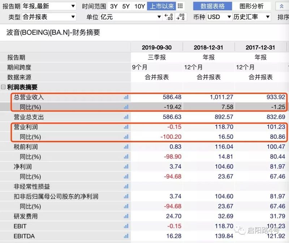
Task: Click the 2017-12-31 column header
Action: point(260,48)
